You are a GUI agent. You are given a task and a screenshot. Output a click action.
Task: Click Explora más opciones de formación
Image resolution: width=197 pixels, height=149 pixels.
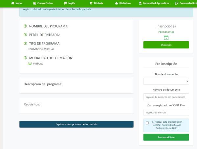tap(76, 124)
